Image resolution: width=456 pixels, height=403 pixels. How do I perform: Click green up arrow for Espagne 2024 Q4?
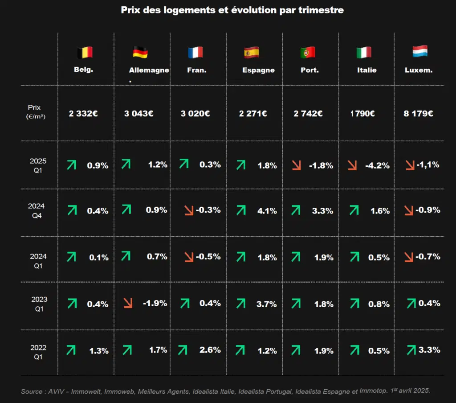pyautogui.click(x=241, y=210)
